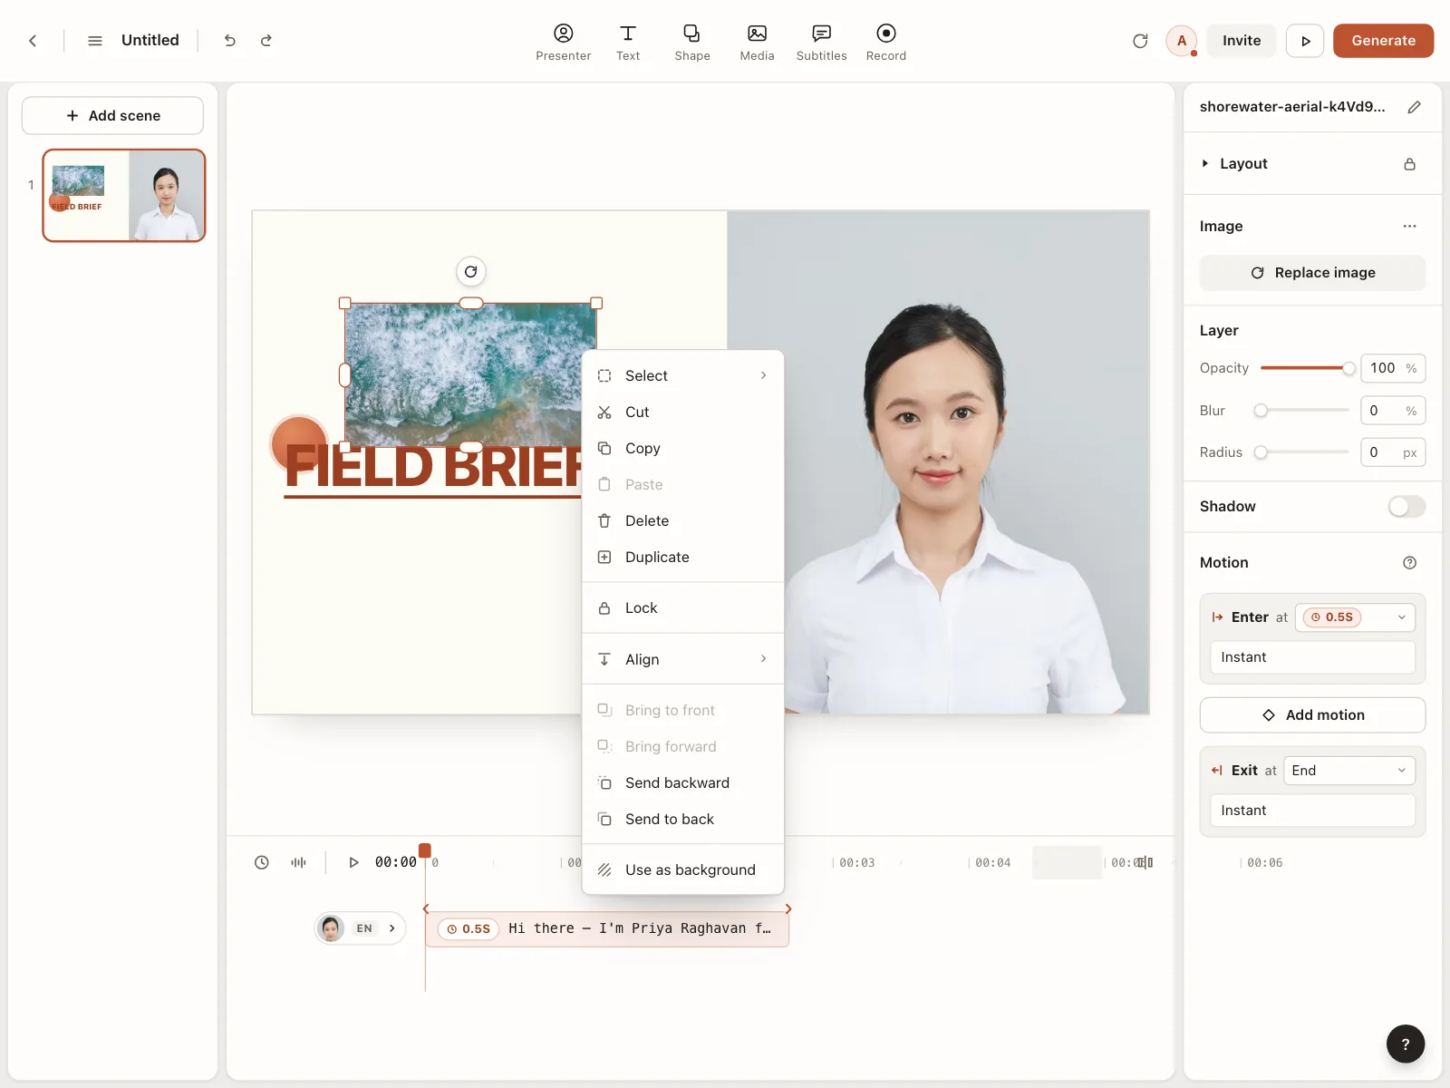The image size is (1450, 1088).
Task: Choose Send backward from the context menu
Action: [682, 782]
